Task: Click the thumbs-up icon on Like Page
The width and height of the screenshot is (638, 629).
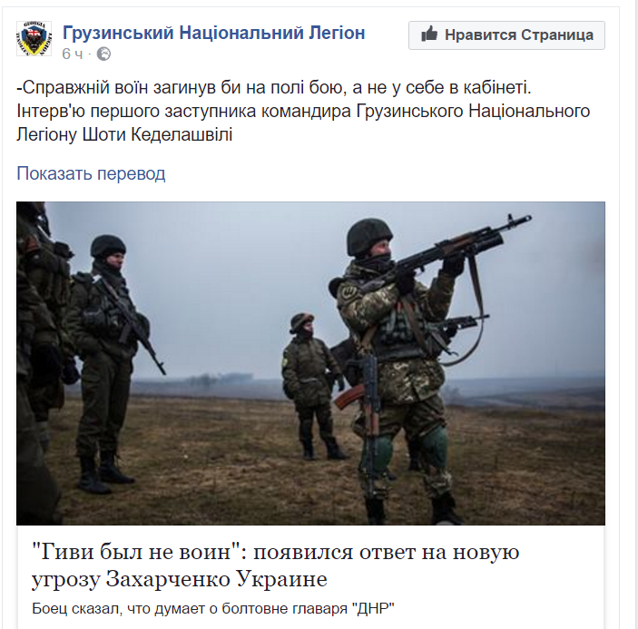Action: pos(429,34)
